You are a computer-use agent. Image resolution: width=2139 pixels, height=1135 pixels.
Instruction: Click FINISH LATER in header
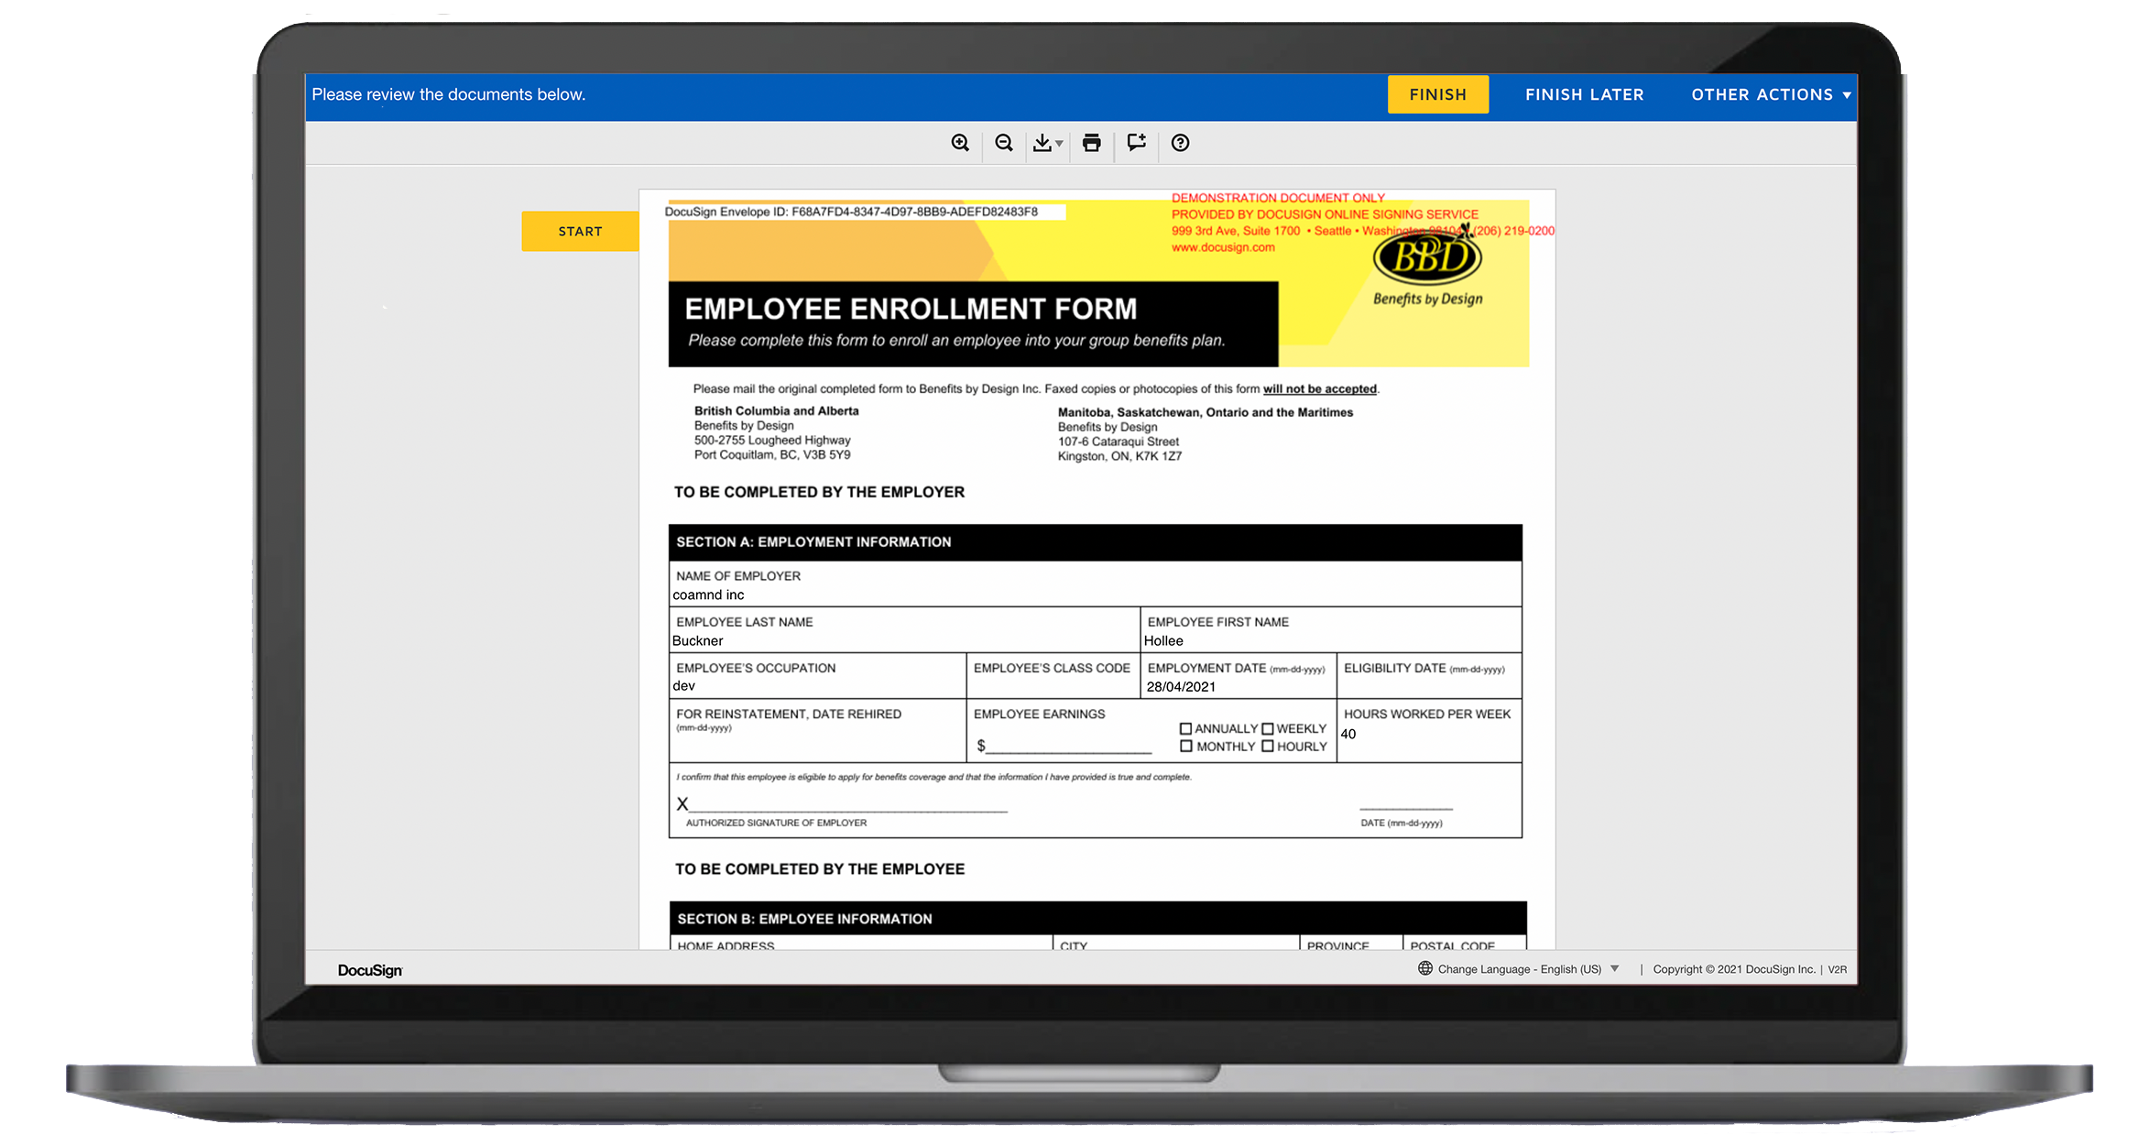click(1584, 94)
